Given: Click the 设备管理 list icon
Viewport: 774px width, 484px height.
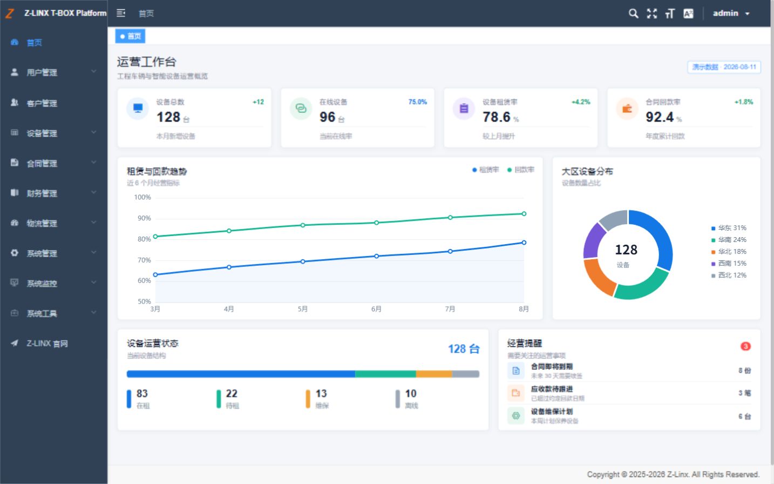Looking at the screenshot, I should pos(15,132).
